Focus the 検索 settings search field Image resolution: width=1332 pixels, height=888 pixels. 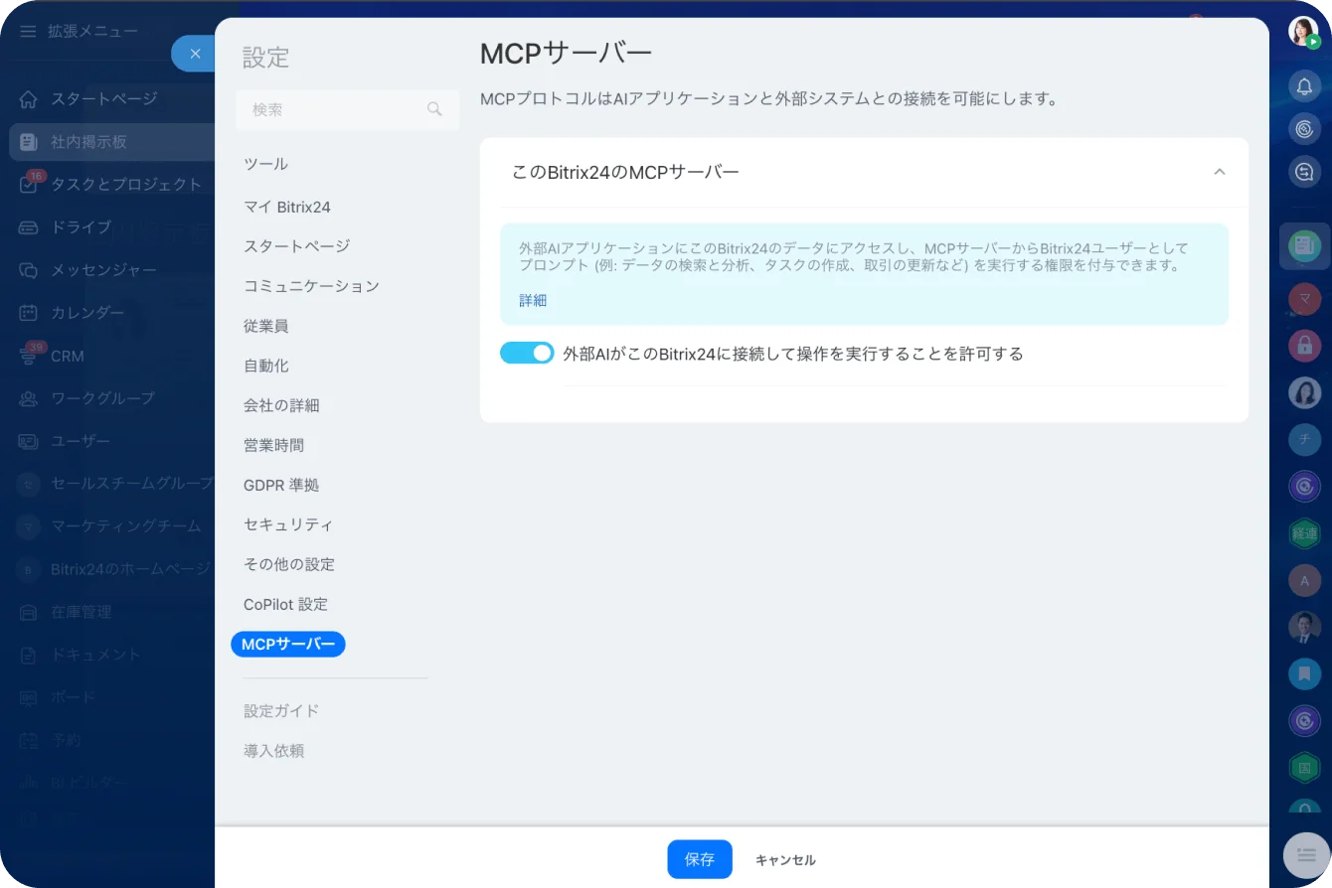347,109
